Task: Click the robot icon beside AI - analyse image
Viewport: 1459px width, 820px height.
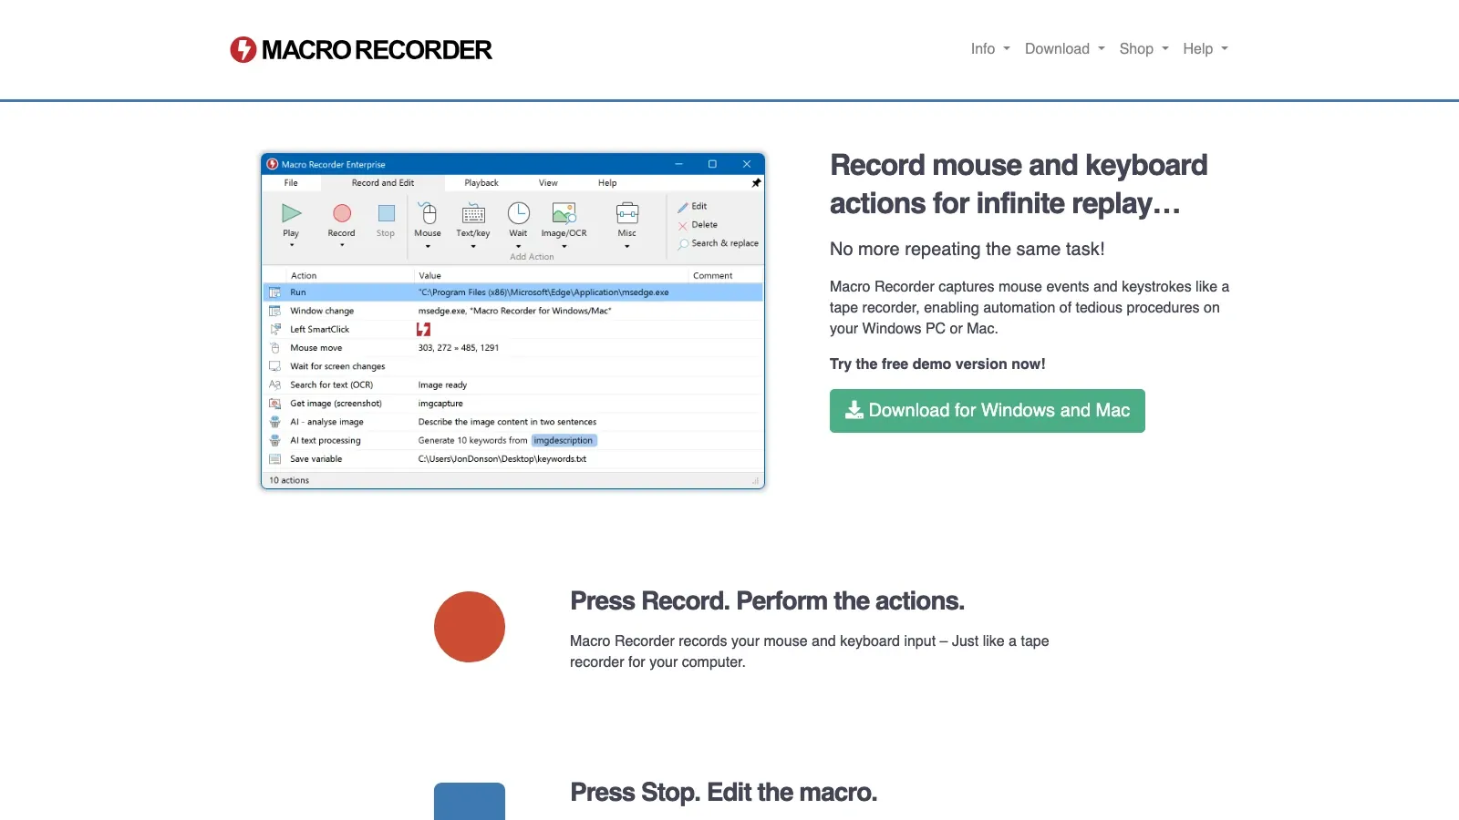Action: click(274, 422)
